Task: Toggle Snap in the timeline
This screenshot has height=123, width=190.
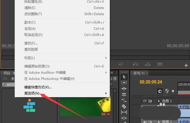Action: pyautogui.click(x=160, y=91)
